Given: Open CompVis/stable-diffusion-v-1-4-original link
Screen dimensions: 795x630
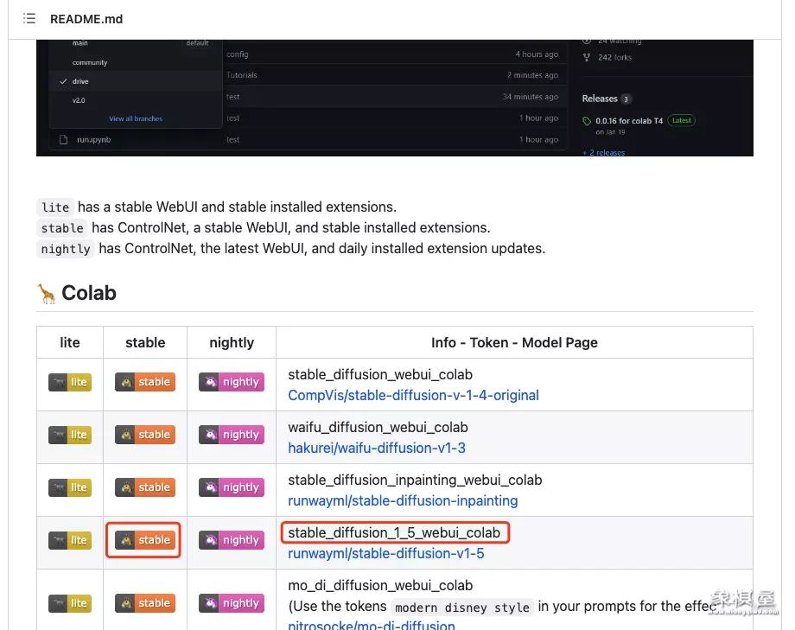Looking at the screenshot, I should pos(413,395).
